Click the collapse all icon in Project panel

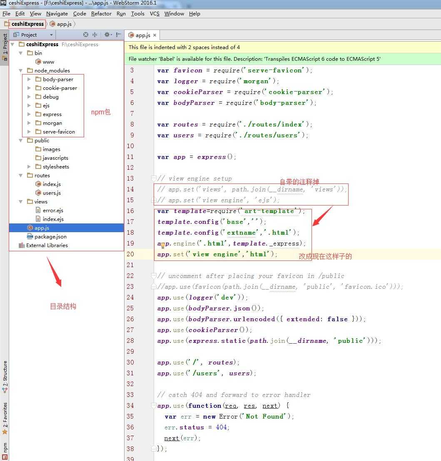pyautogui.click(x=95, y=35)
